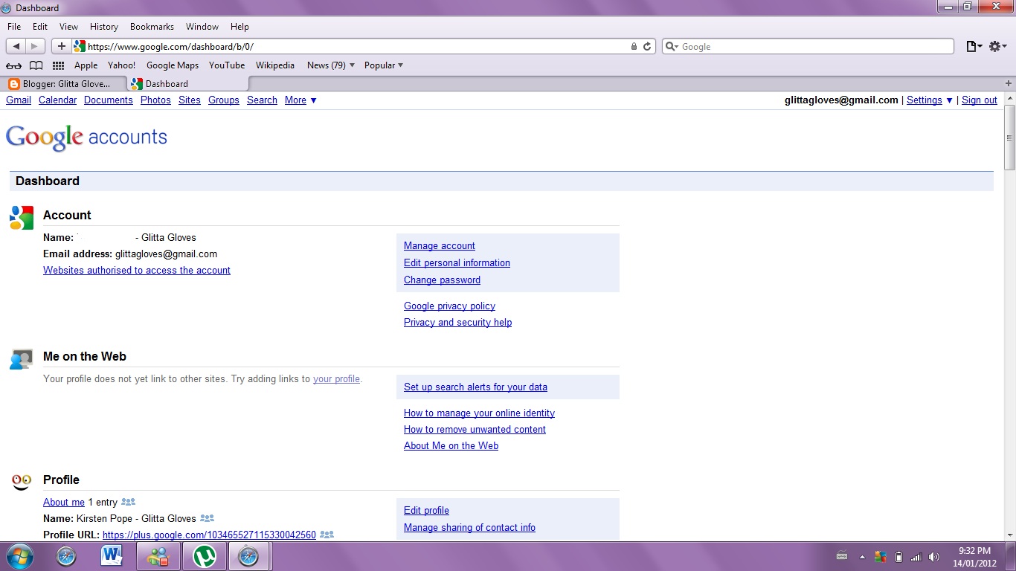Image resolution: width=1016 pixels, height=571 pixels.
Task: Open the More dropdown in Google bar
Action: (300, 100)
